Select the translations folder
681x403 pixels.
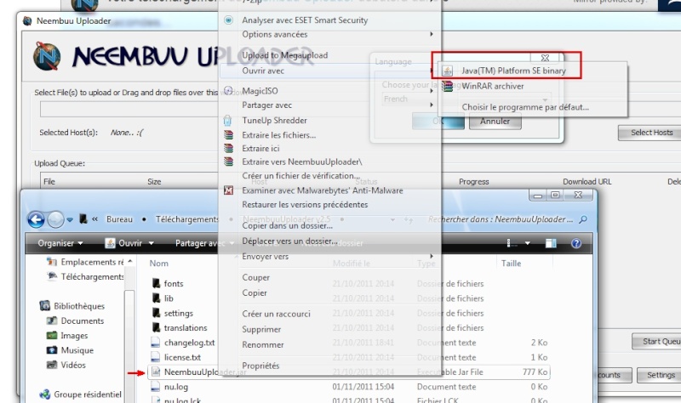pos(186,328)
